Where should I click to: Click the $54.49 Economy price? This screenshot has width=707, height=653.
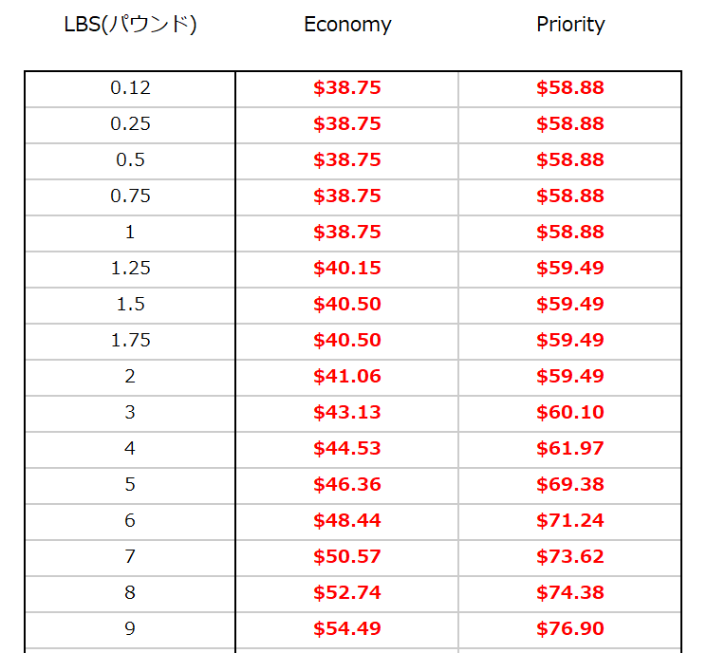[347, 628]
